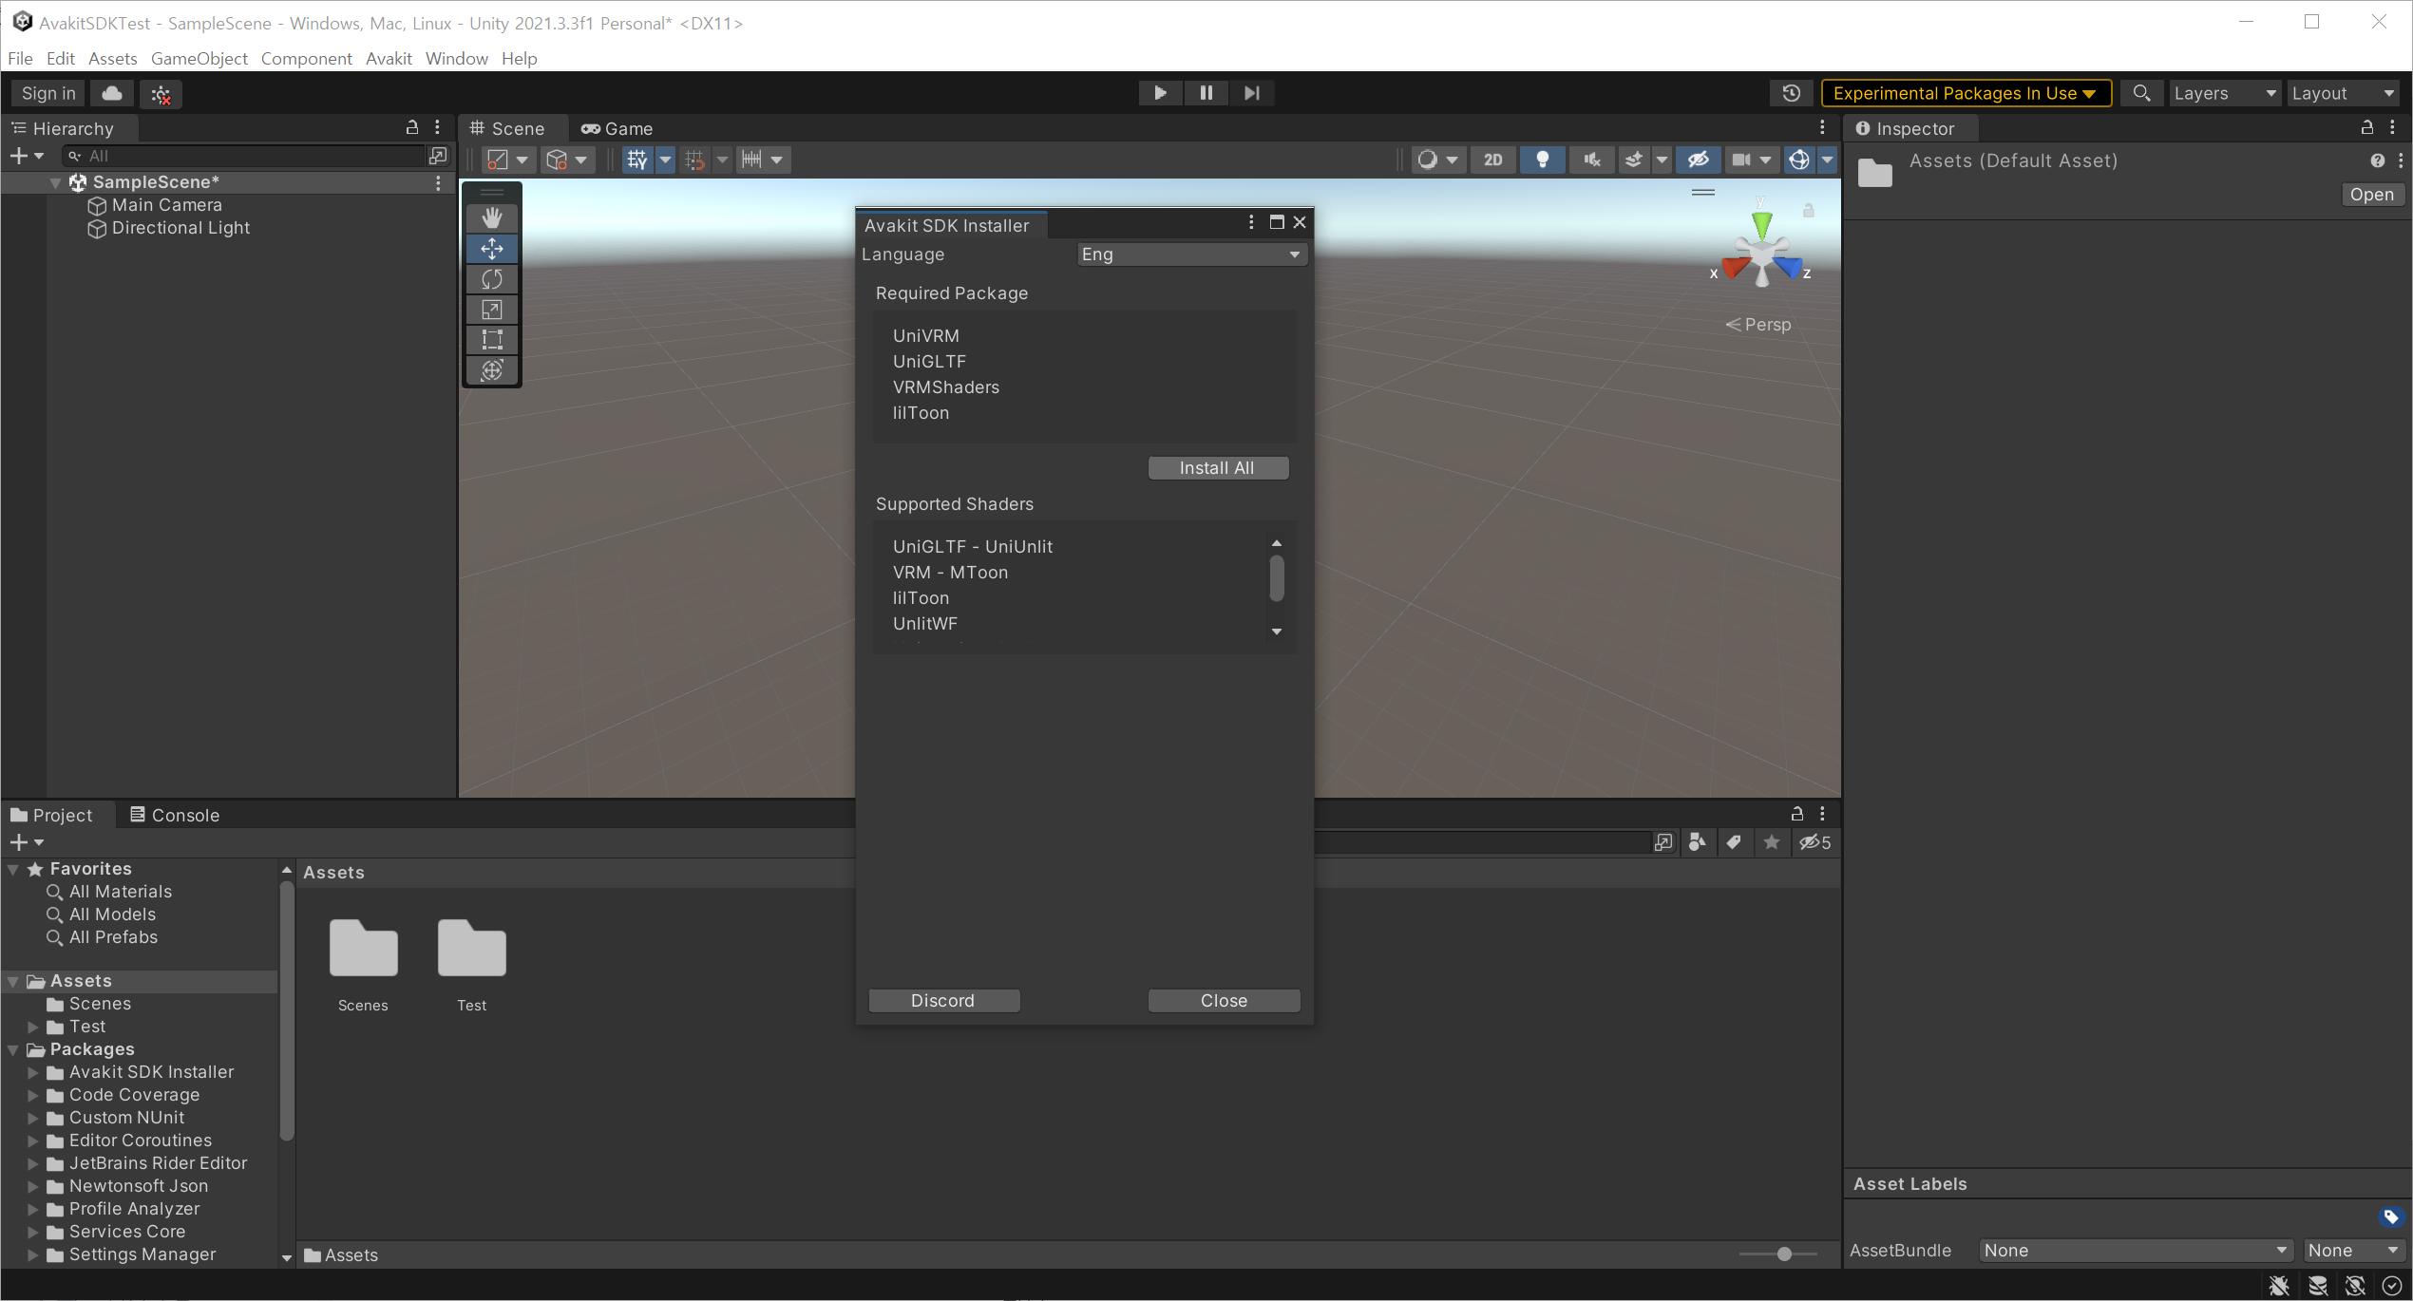Unmute scene view audio
The width and height of the screenshot is (2413, 1301).
pos(1591,159)
